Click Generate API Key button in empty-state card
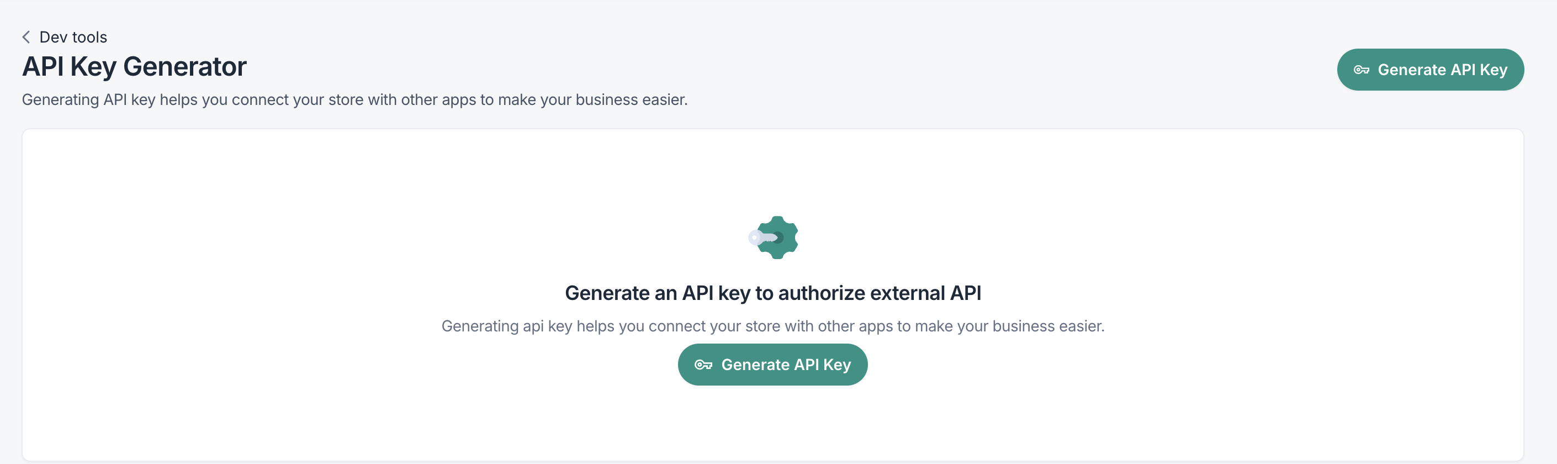This screenshot has width=1557, height=464. pyautogui.click(x=772, y=364)
